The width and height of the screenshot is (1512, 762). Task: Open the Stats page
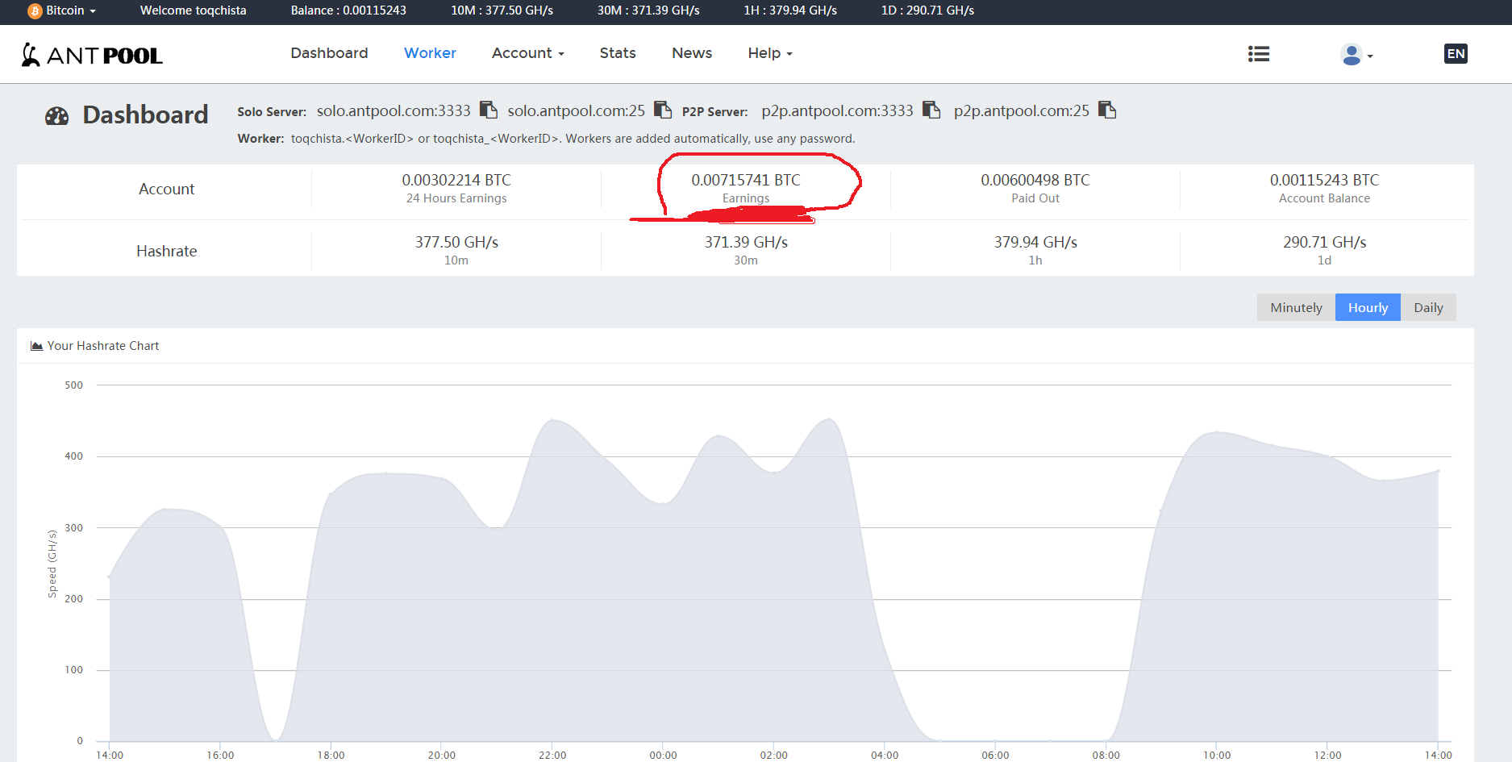[x=618, y=53]
